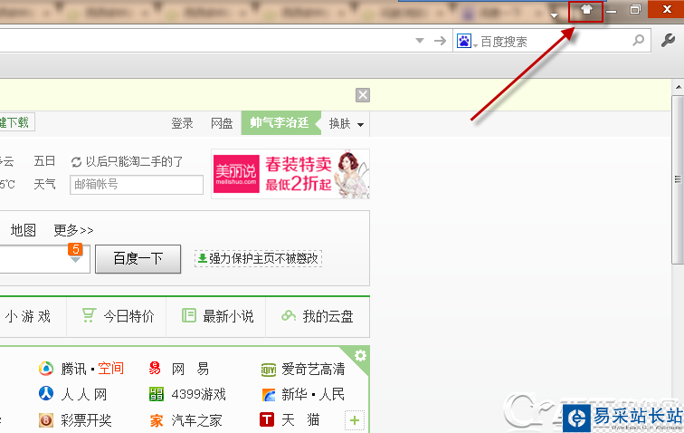Open 4399游戏 link
The image size is (684, 433).
coord(199,395)
